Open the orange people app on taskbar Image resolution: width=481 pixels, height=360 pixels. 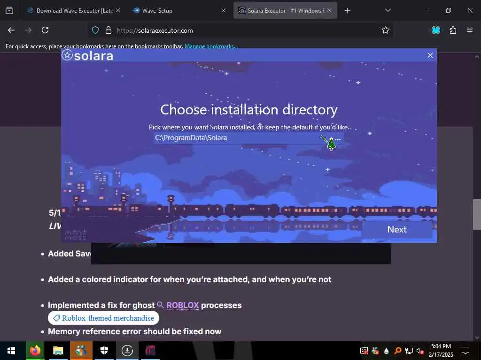click(81, 351)
